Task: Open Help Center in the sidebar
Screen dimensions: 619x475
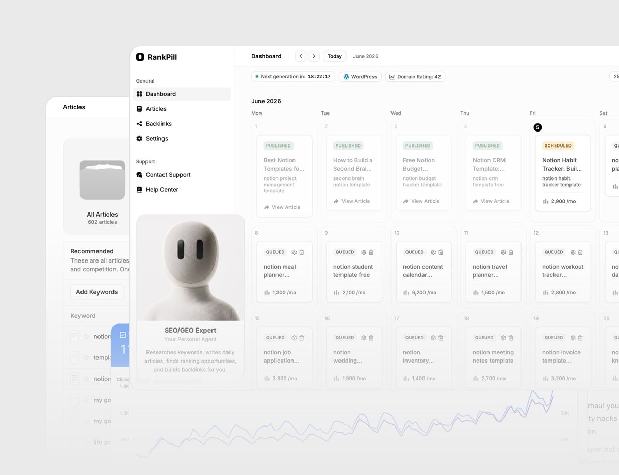Action: click(x=182, y=190)
